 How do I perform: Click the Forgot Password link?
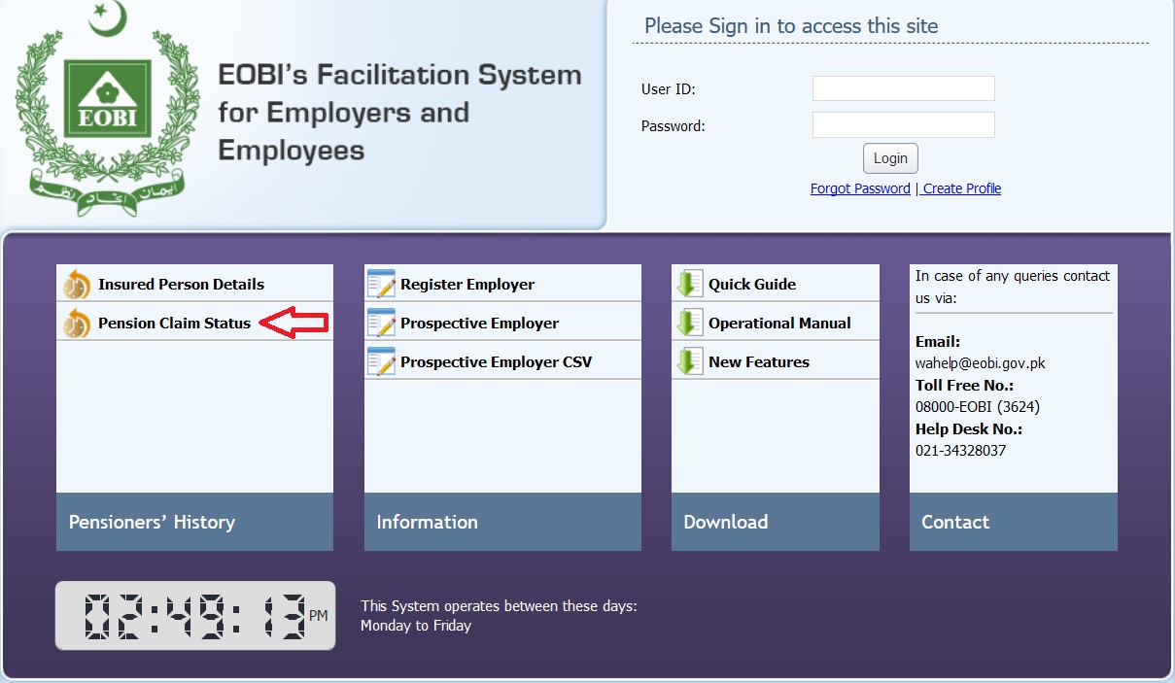pyautogui.click(x=860, y=188)
